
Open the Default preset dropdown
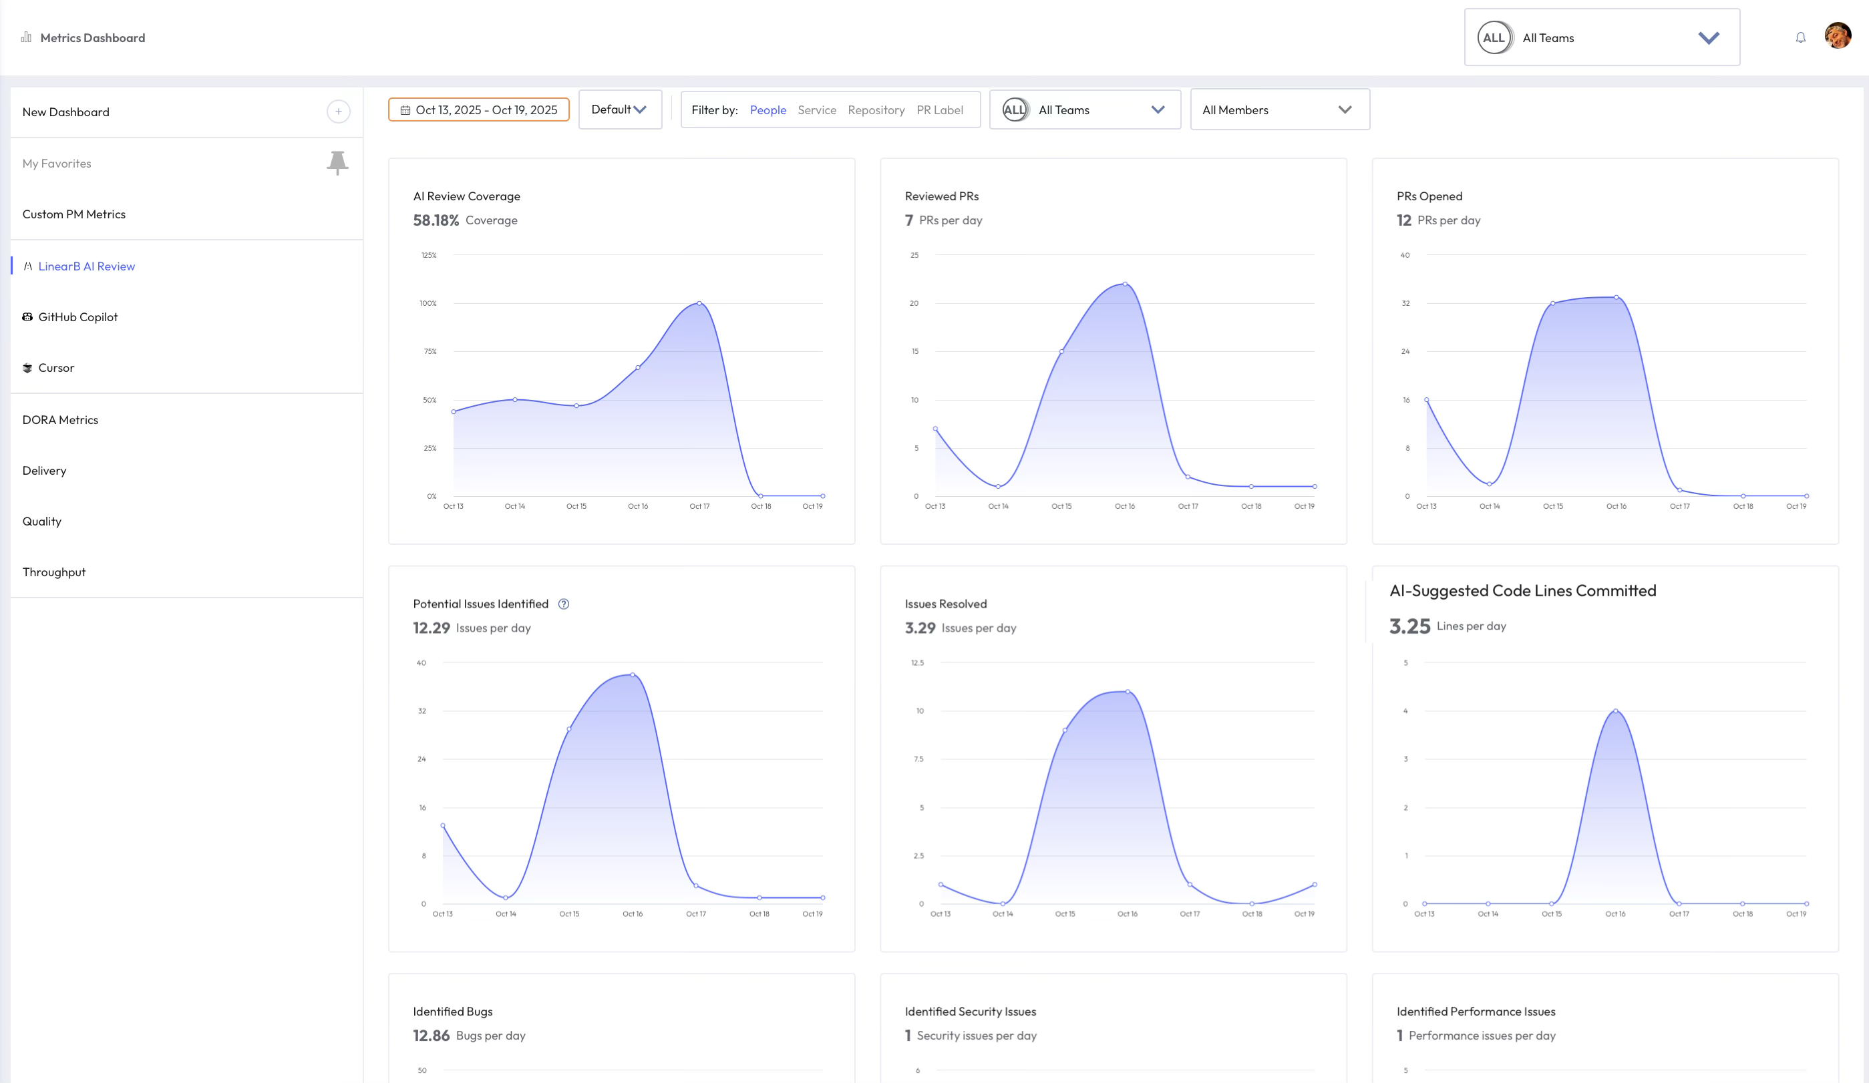tap(619, 110)
